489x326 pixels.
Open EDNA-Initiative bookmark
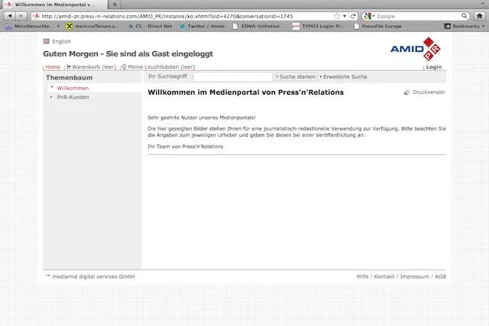(257, 26)
